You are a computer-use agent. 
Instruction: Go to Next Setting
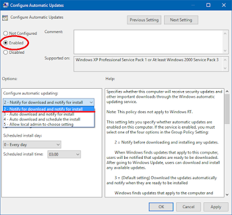[181, 20]
